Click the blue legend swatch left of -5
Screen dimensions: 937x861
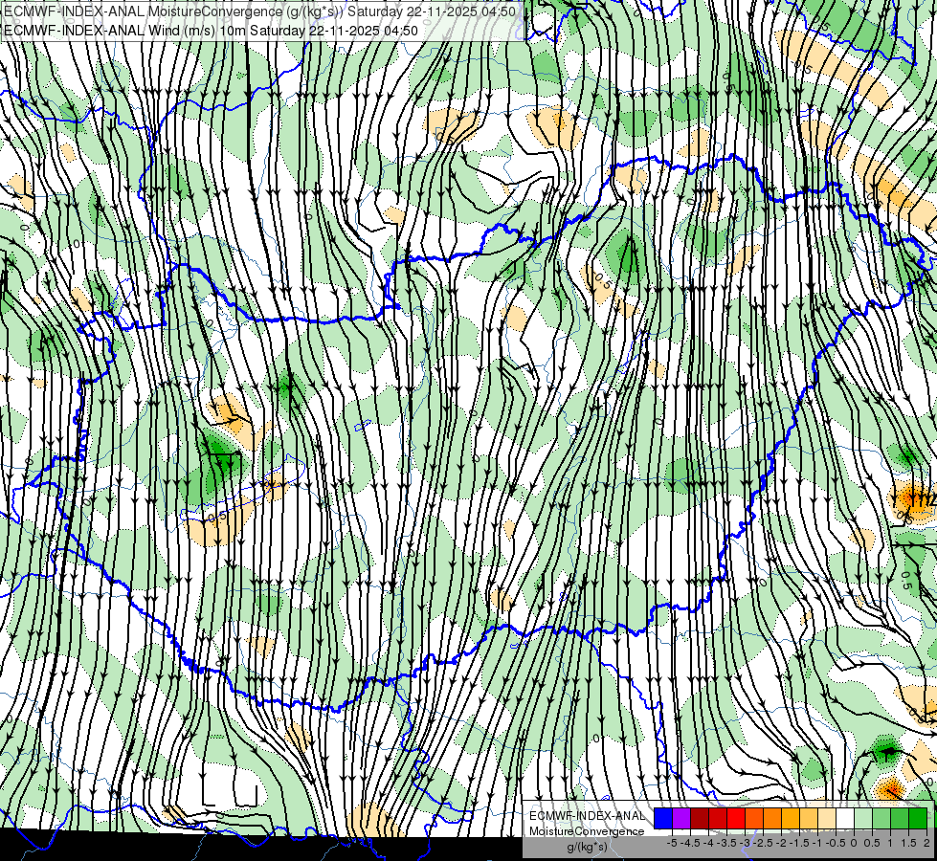pos(663,818)
